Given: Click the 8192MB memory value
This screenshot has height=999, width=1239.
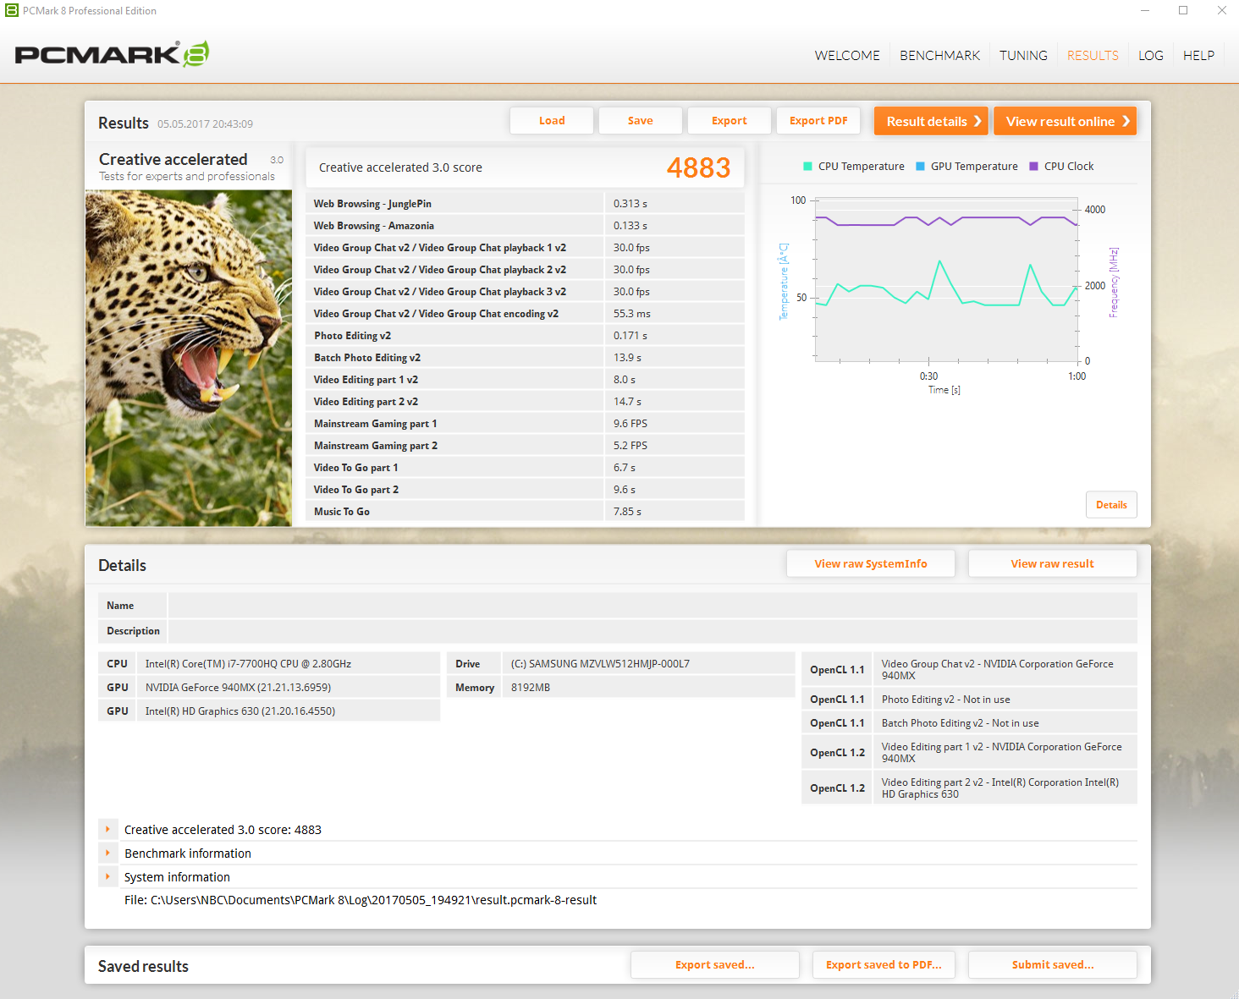Looking at the screenshot, I should point(531,688).
